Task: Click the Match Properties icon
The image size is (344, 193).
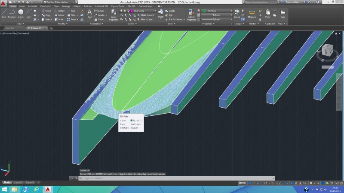Action: [191, 14]
